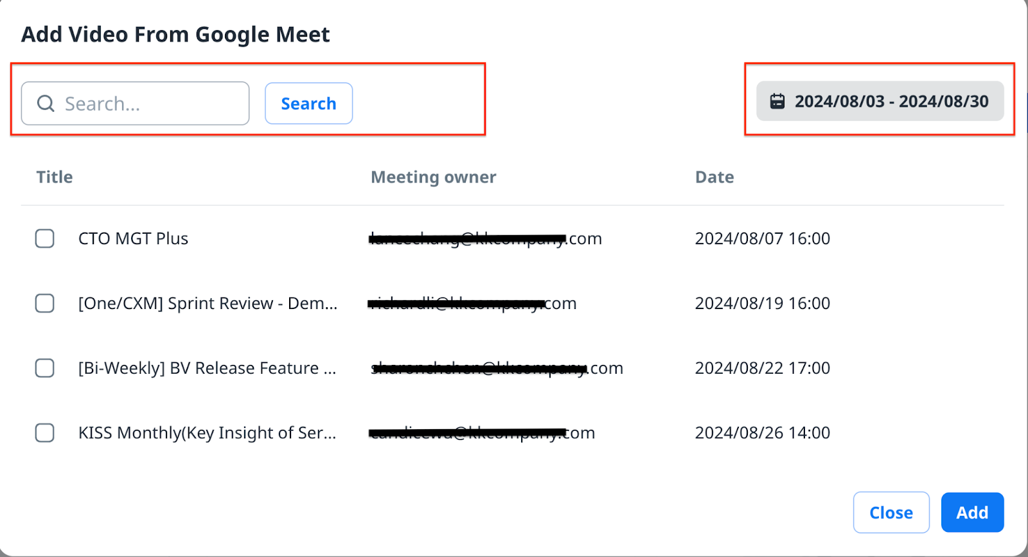Click the magnifier icon in search box

coord(46,103)
